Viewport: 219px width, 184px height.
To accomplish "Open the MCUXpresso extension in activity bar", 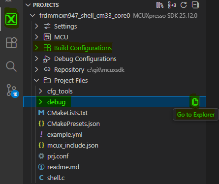I will coord(11,19).
